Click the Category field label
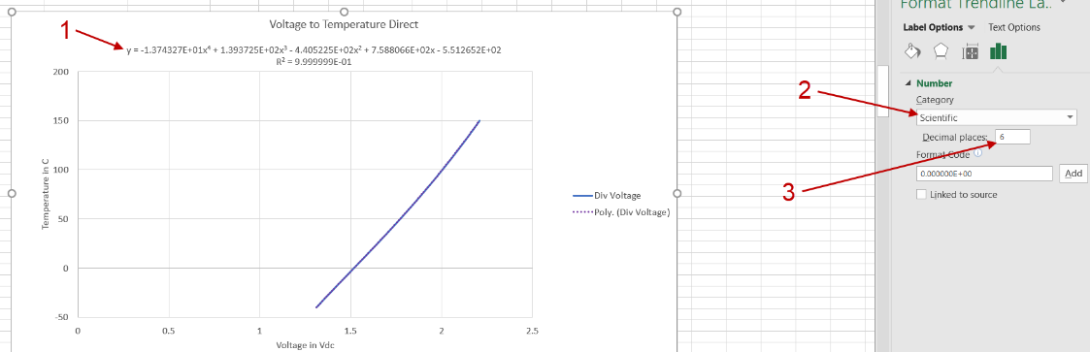 click(935, 100)
